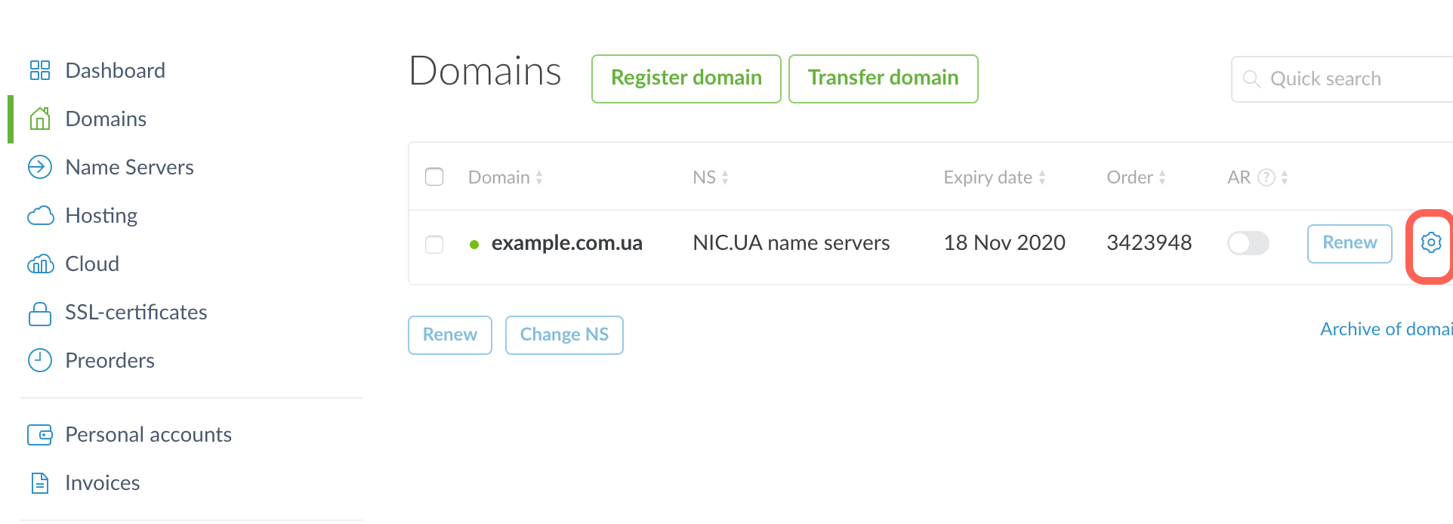Open the Cloud menu item
This screenshot has height=524, width=1453.
click(92, 264)
